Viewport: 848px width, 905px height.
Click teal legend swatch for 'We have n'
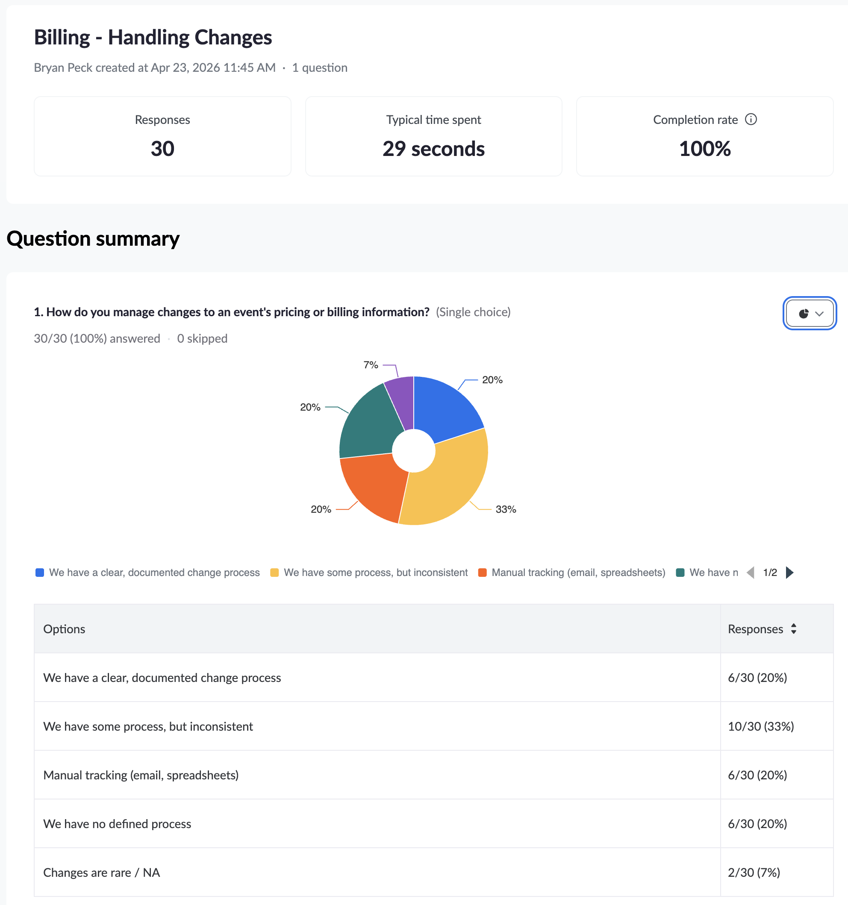(680, 572)
